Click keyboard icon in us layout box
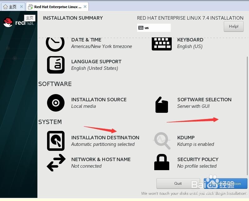Screen dimensions: 249x201 141,28
